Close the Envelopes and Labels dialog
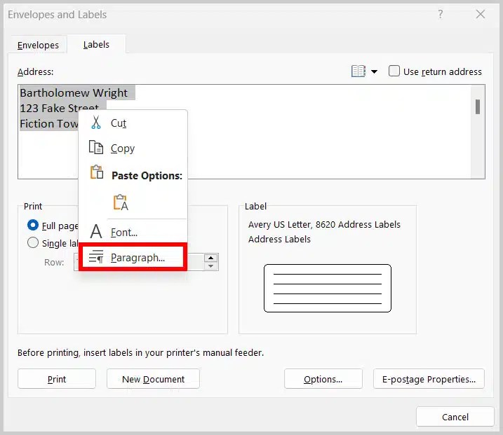Viewport: 503px width, 435px height. coord(481,14)
